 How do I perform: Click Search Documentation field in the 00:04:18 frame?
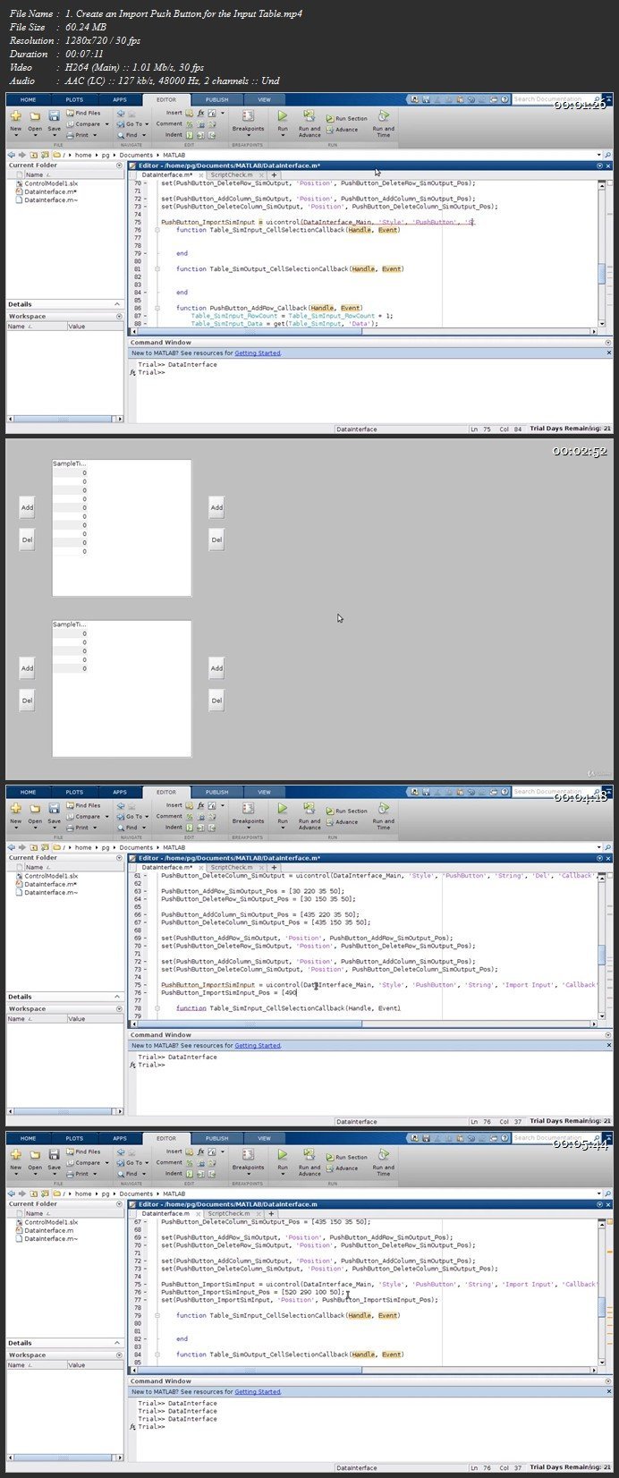coord(555,792)
